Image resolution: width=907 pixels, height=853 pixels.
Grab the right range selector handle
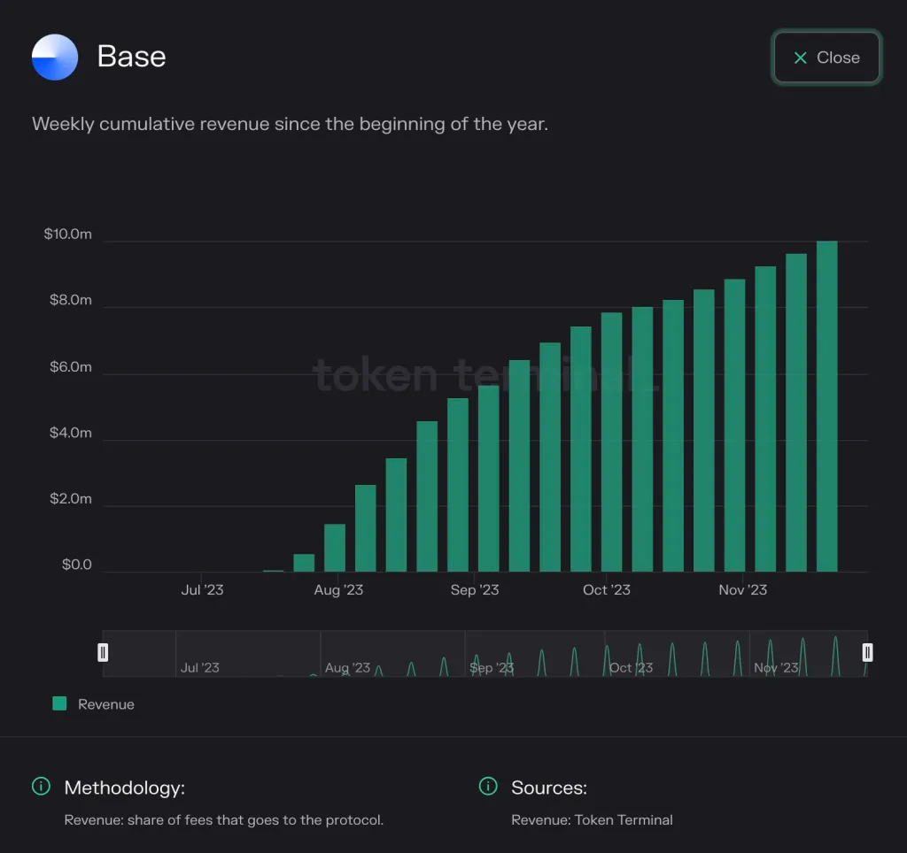[x=867, y=653]
